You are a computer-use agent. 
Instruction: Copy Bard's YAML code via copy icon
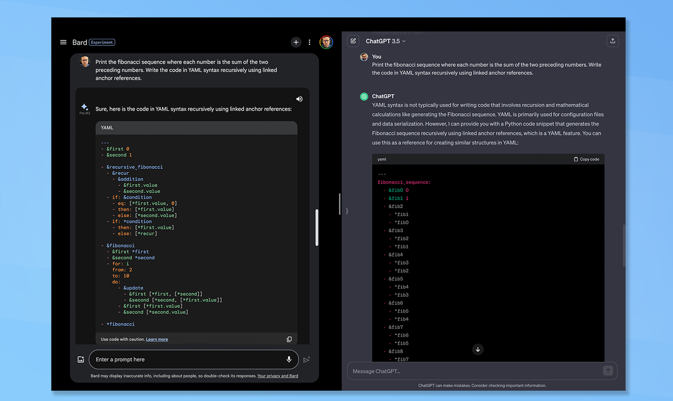(289, 339)
